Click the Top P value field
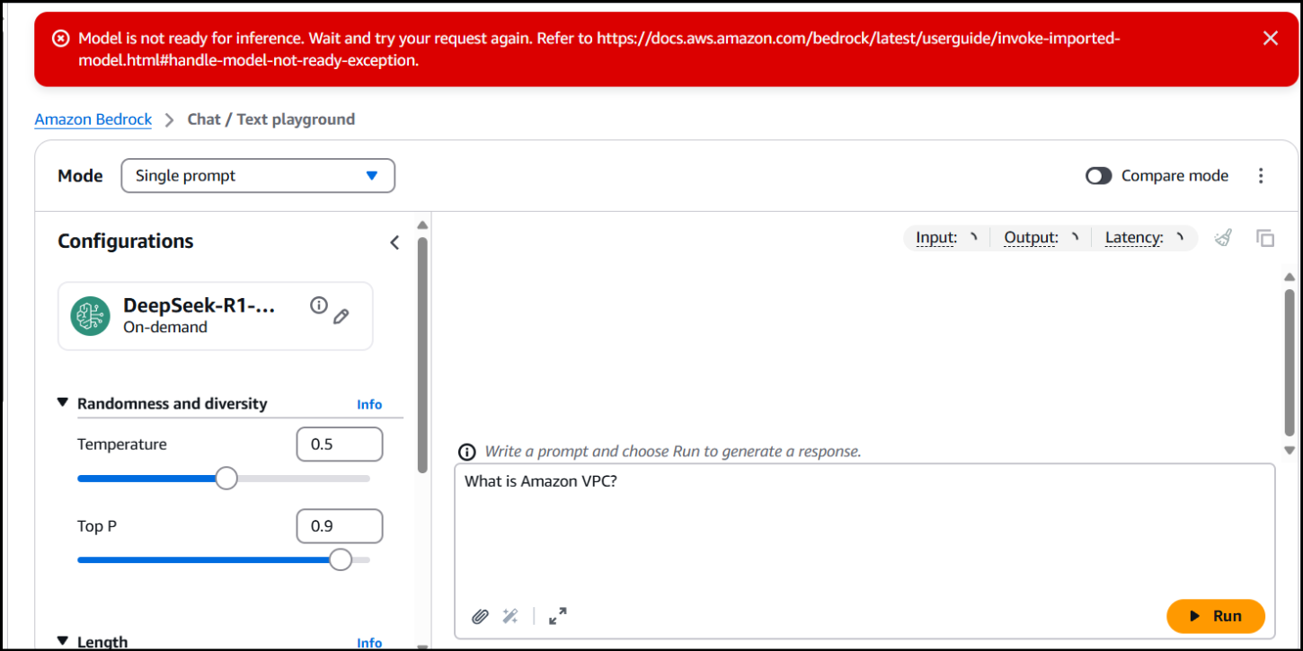 click(340, 526)
